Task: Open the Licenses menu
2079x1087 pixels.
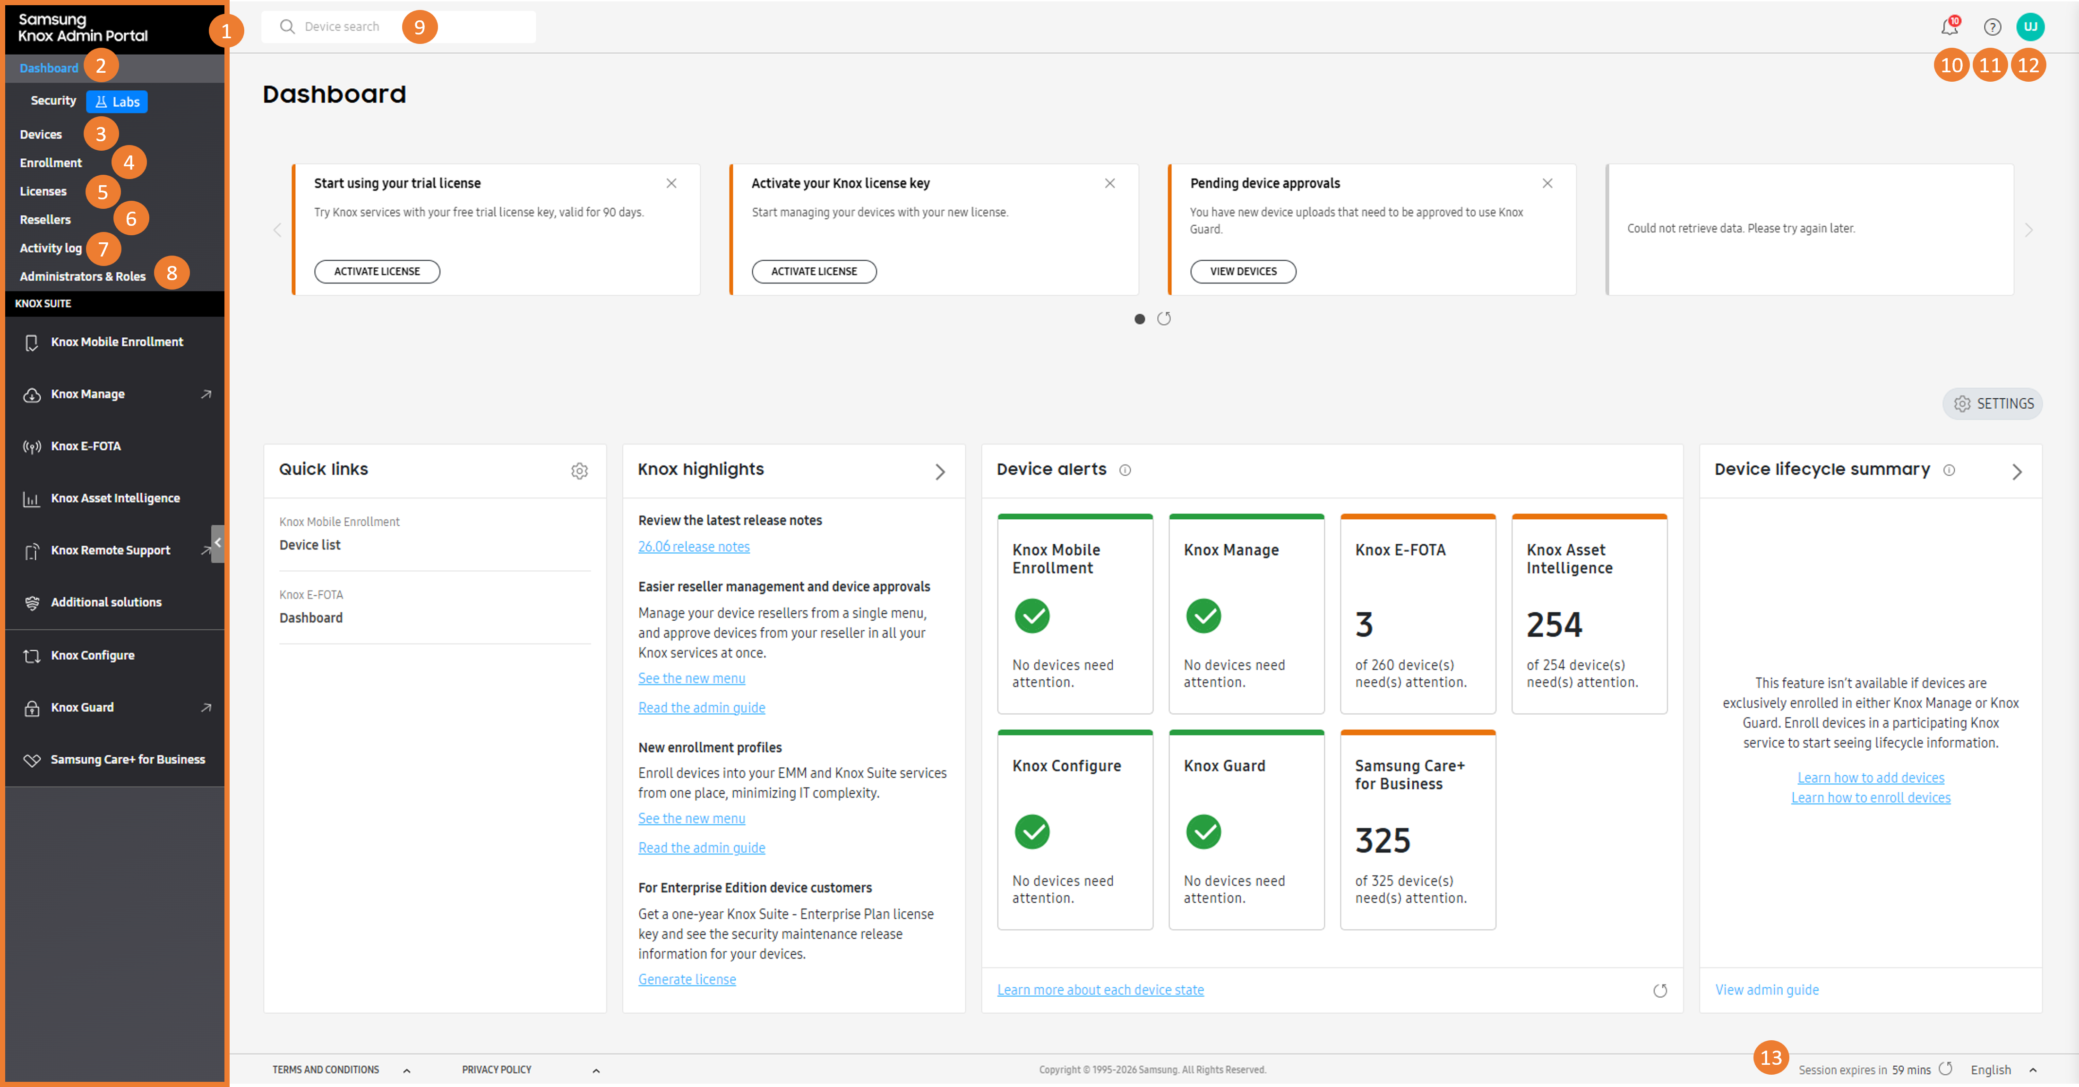Action: pyautogui.click(x=43, y=190)
